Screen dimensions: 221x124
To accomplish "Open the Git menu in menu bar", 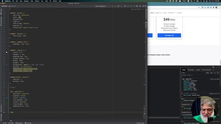I will (x=50, y=1).
